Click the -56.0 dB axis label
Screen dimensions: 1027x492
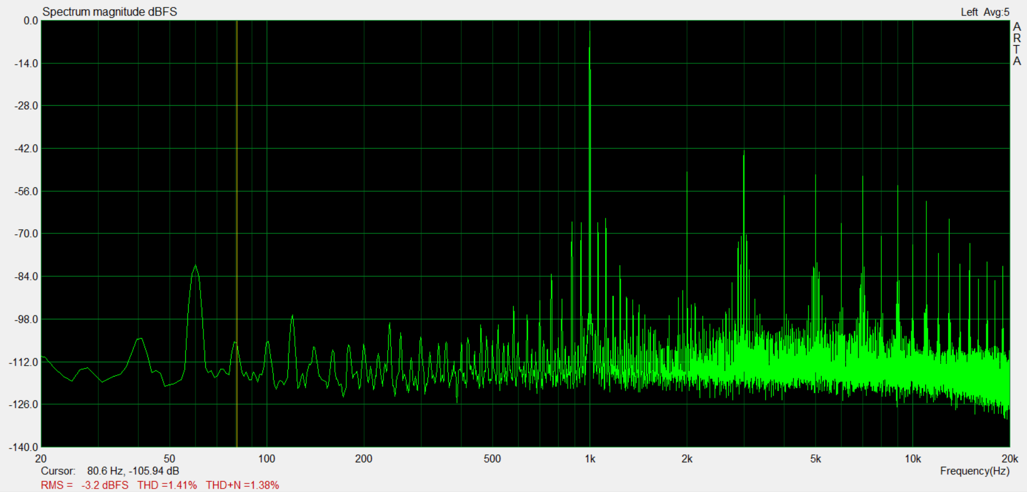coord(26,191)
